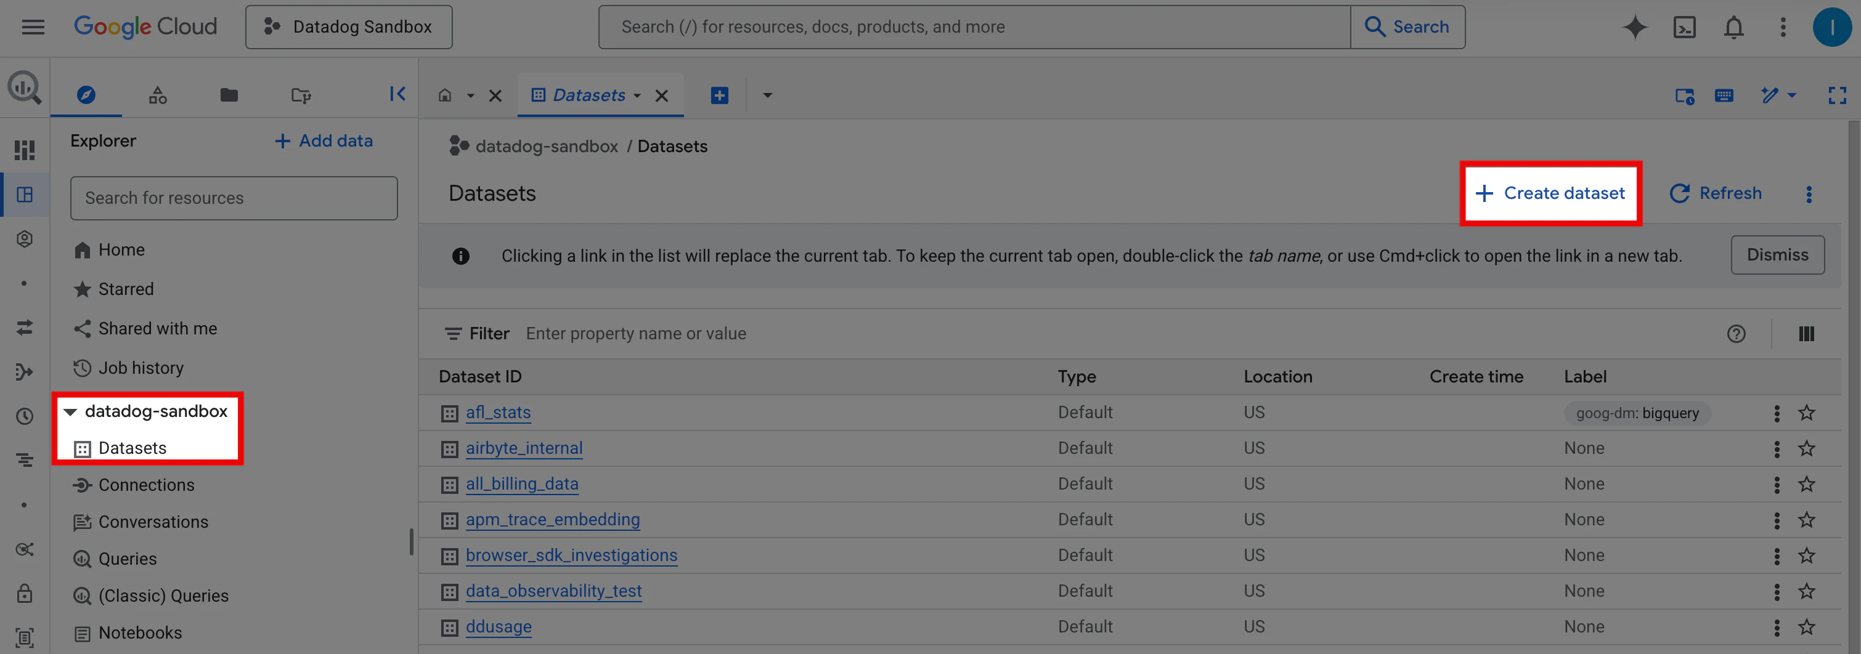Star the airbyte_internal dataset

pos(1806,448)
